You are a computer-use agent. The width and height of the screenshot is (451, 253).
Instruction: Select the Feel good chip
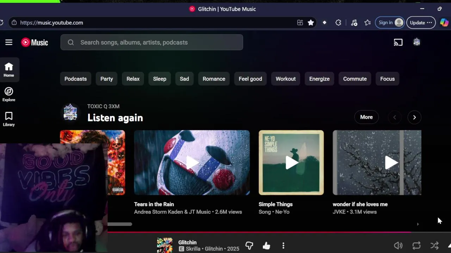click(x=250, y=79)
